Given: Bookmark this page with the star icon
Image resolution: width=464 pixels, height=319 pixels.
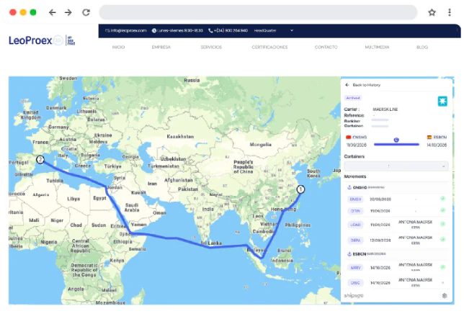Looking at the screenshot, I should (x=432, y=12).
